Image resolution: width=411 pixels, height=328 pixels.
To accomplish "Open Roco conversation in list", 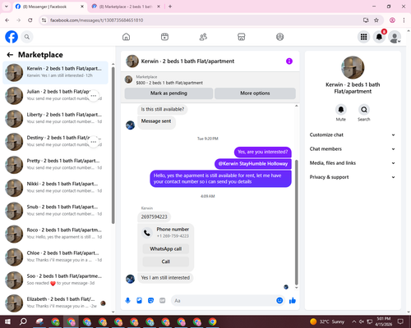I will [55, 234].
